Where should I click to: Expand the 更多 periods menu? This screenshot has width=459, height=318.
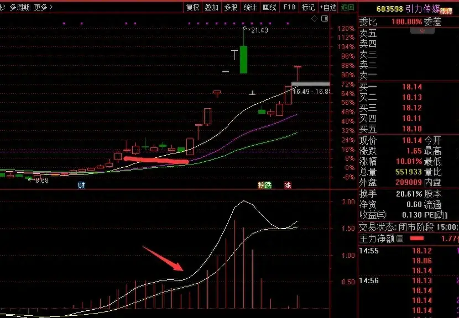pyautogui.click(x=43, y=7)
